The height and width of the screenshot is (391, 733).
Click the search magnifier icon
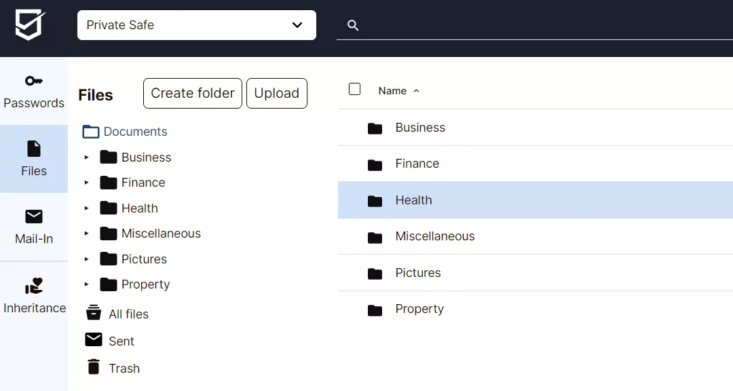pos(353,25)
